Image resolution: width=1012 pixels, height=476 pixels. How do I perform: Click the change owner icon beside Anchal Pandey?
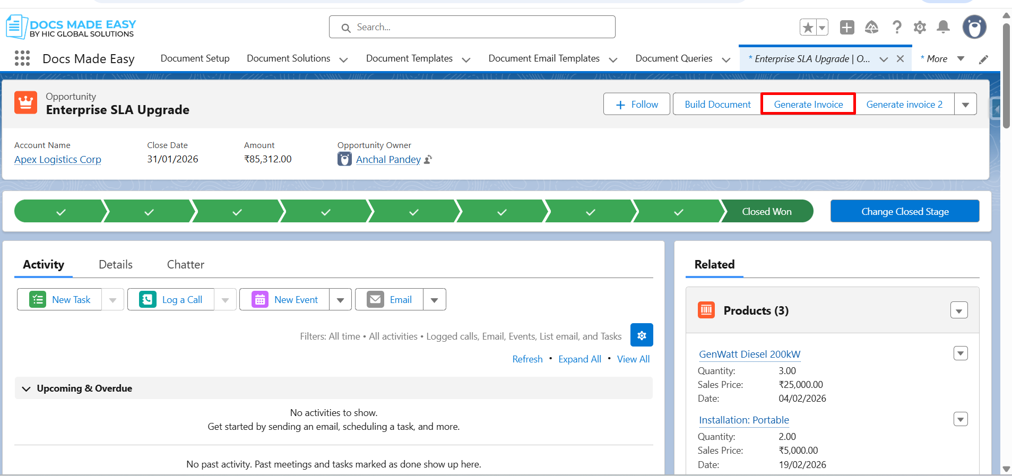click(x=428, y=159)
